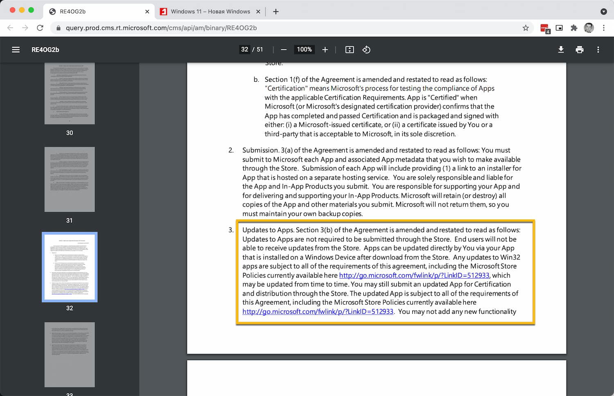Click the '/ 51' total pages text
Screen dimensions: 614x396
tap(257, 49)
